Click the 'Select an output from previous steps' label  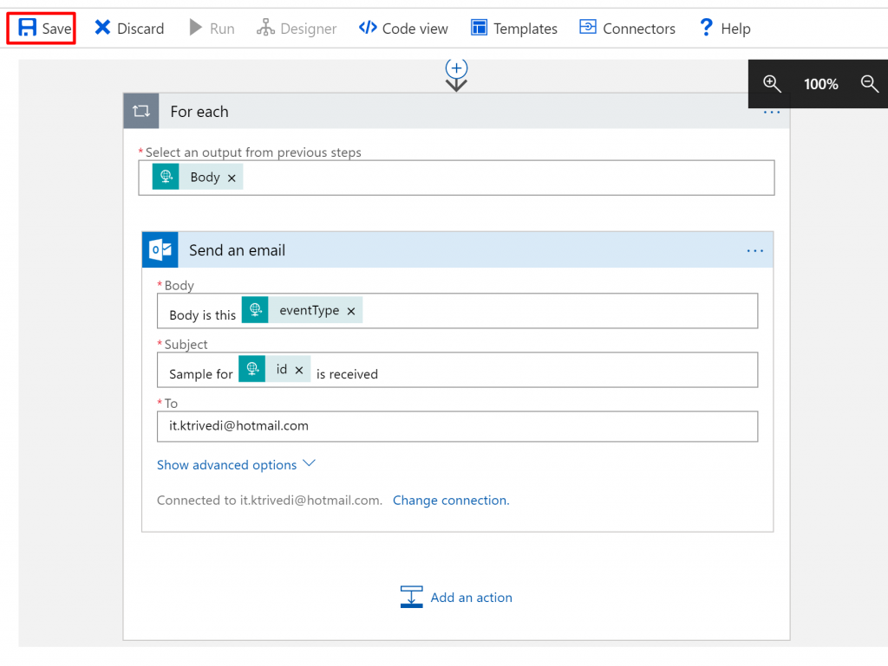pyautogui.click(x=253, y=152)
